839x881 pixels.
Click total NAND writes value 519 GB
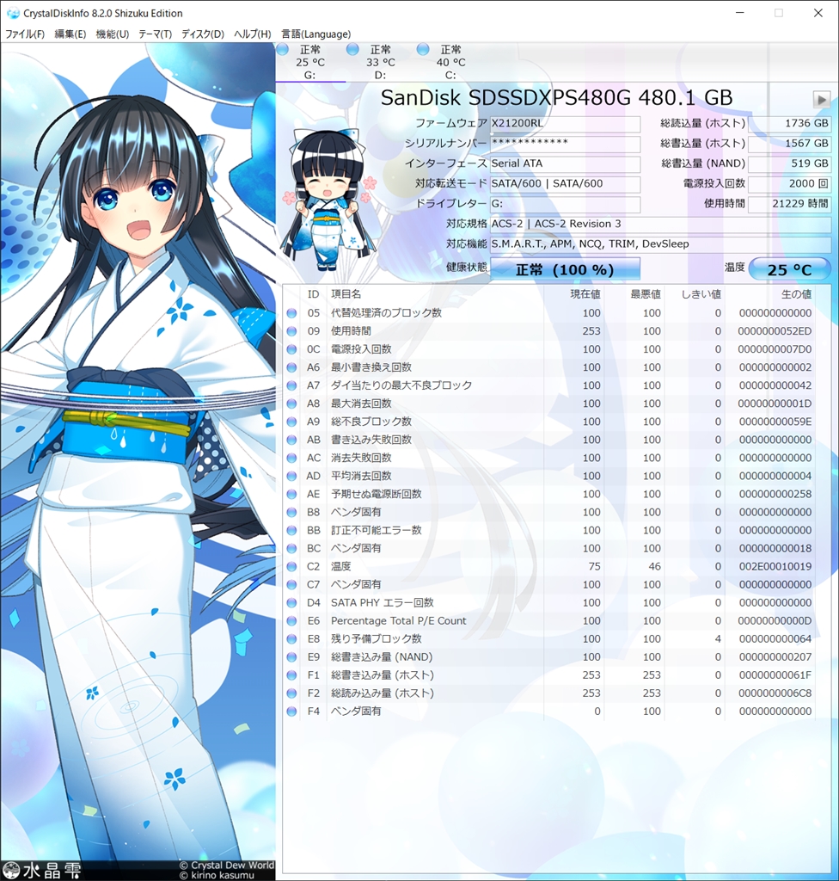pyautogui.click(x=790, y=163)
